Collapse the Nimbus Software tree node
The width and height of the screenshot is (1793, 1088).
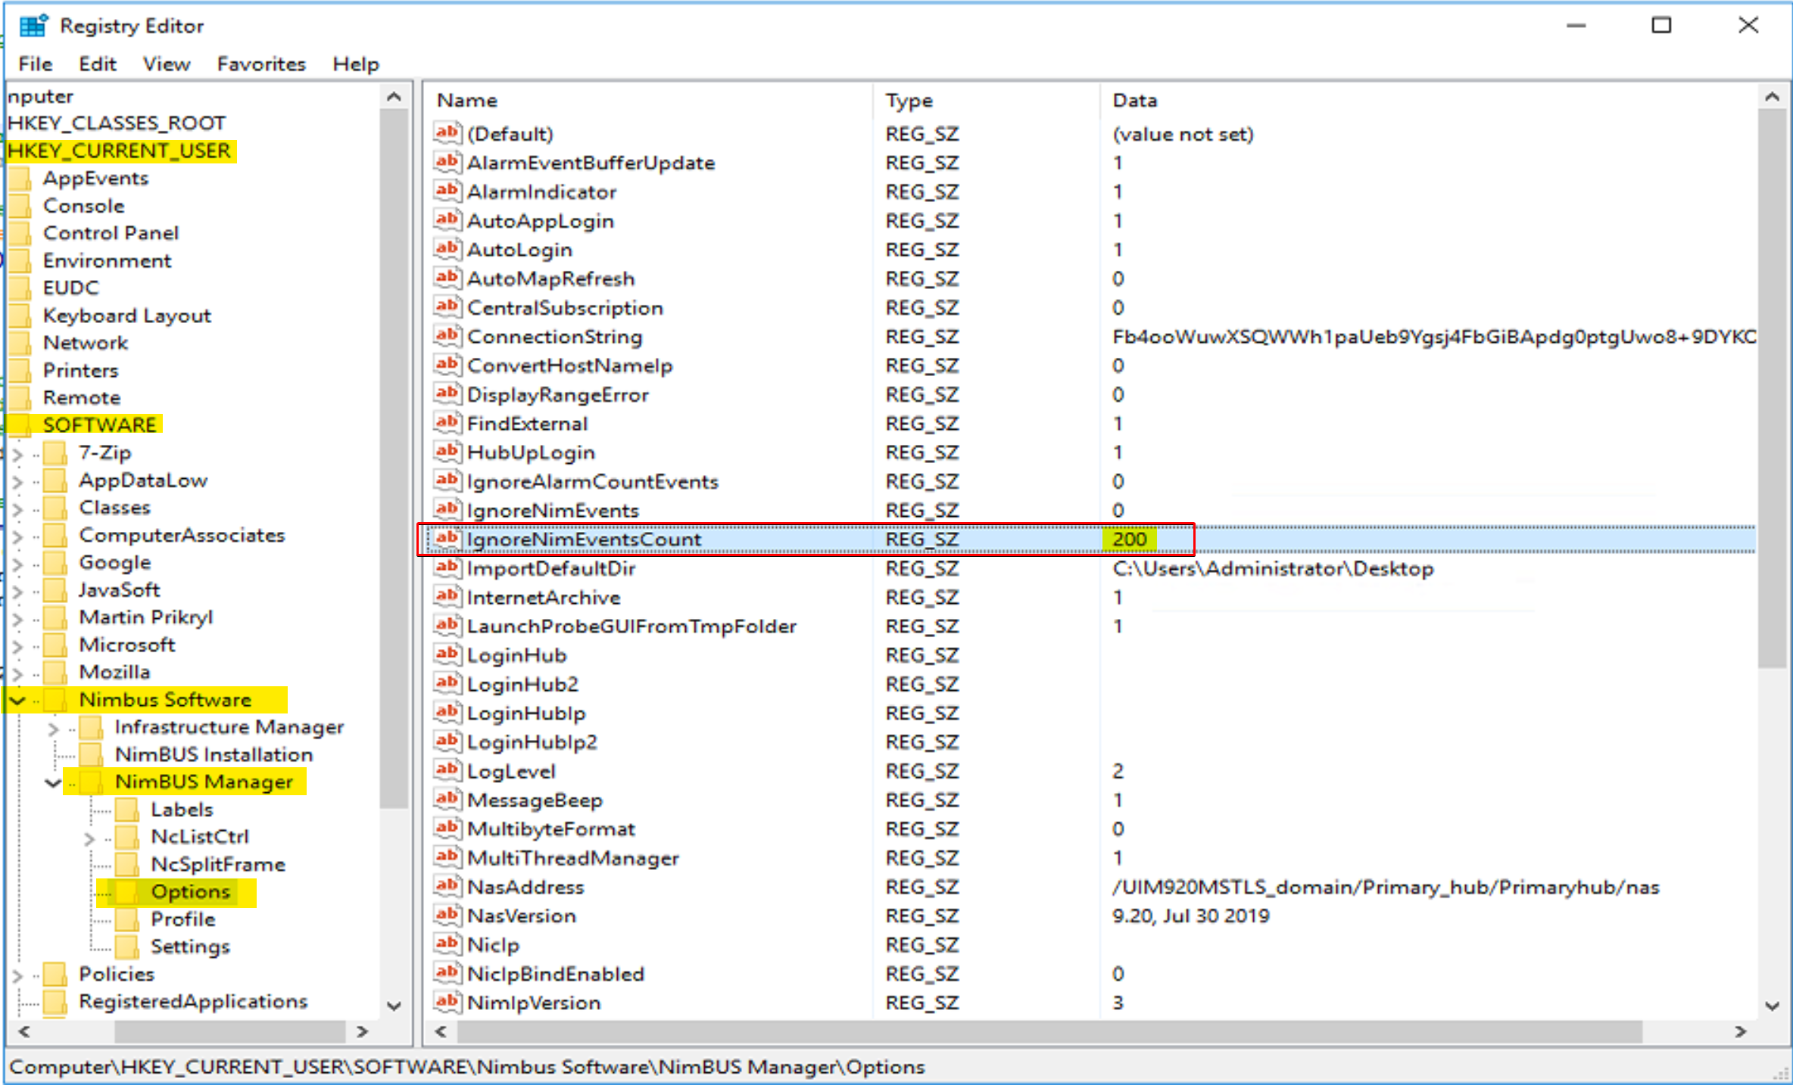coord(17,701)
